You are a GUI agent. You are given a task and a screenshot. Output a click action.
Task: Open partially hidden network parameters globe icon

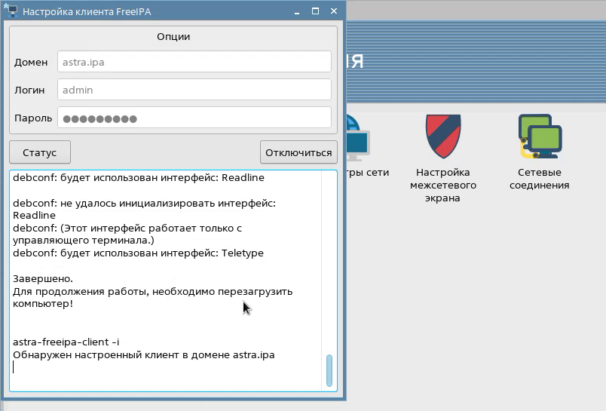pyautogui.click(x=358, y=137)
